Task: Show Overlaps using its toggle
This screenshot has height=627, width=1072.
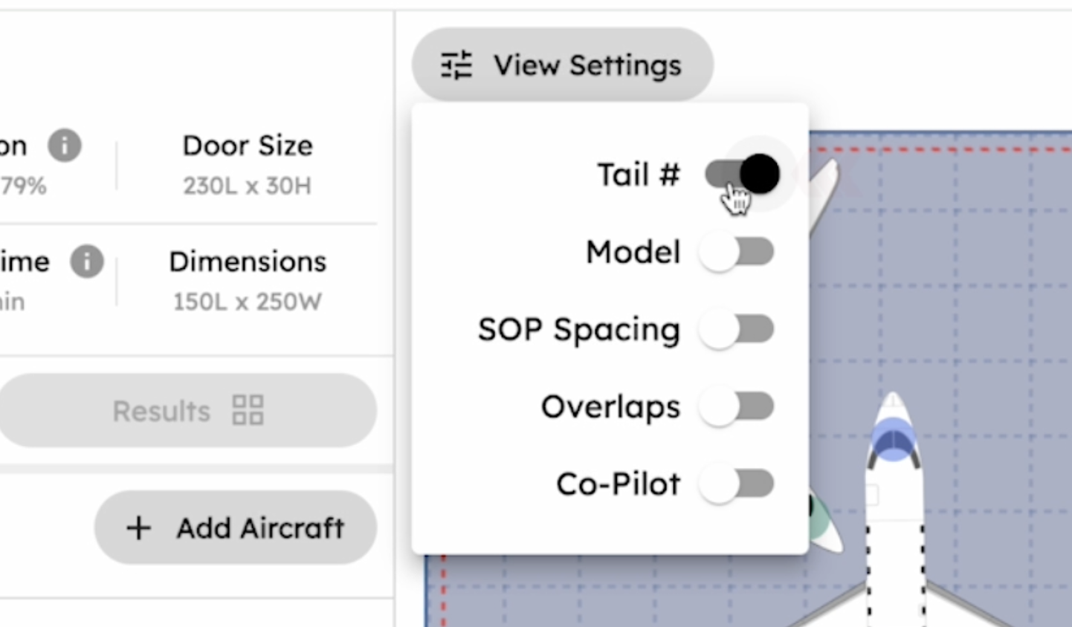Action: (737, 406)
